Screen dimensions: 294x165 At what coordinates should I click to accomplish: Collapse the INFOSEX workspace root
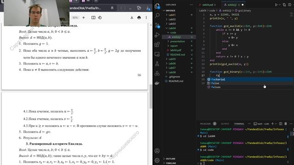[x=170, y=11]
